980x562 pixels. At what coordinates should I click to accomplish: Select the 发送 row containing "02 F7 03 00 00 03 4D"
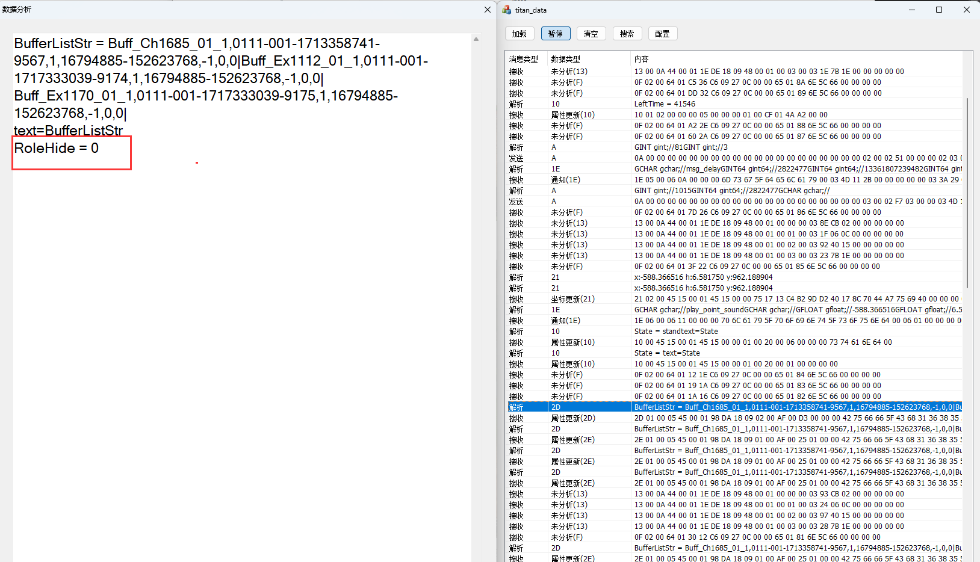coord(734,202)
